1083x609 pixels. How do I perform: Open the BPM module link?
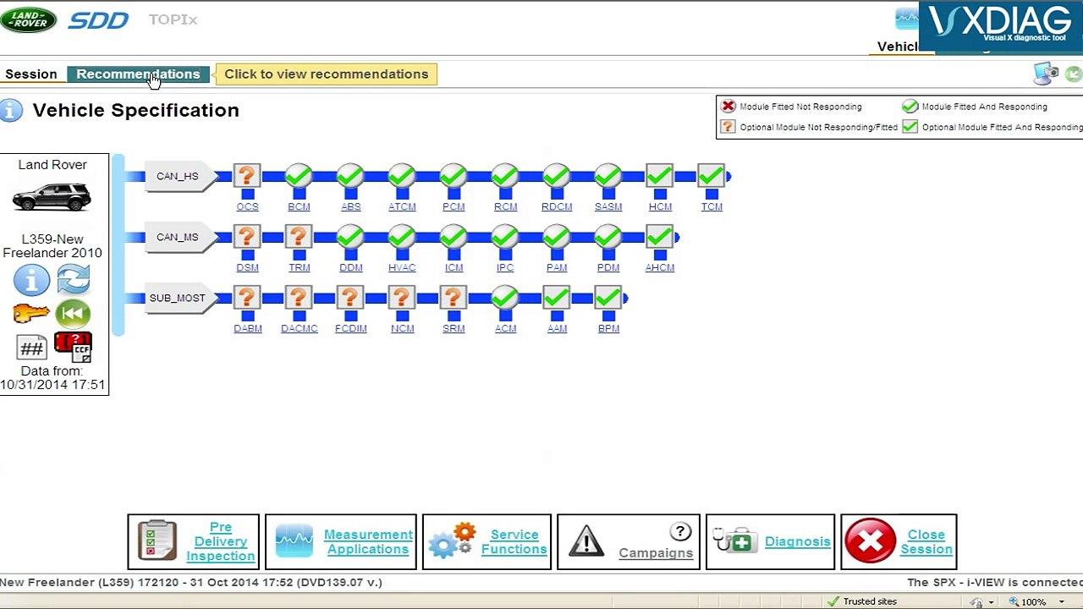(x=608, y=328)
